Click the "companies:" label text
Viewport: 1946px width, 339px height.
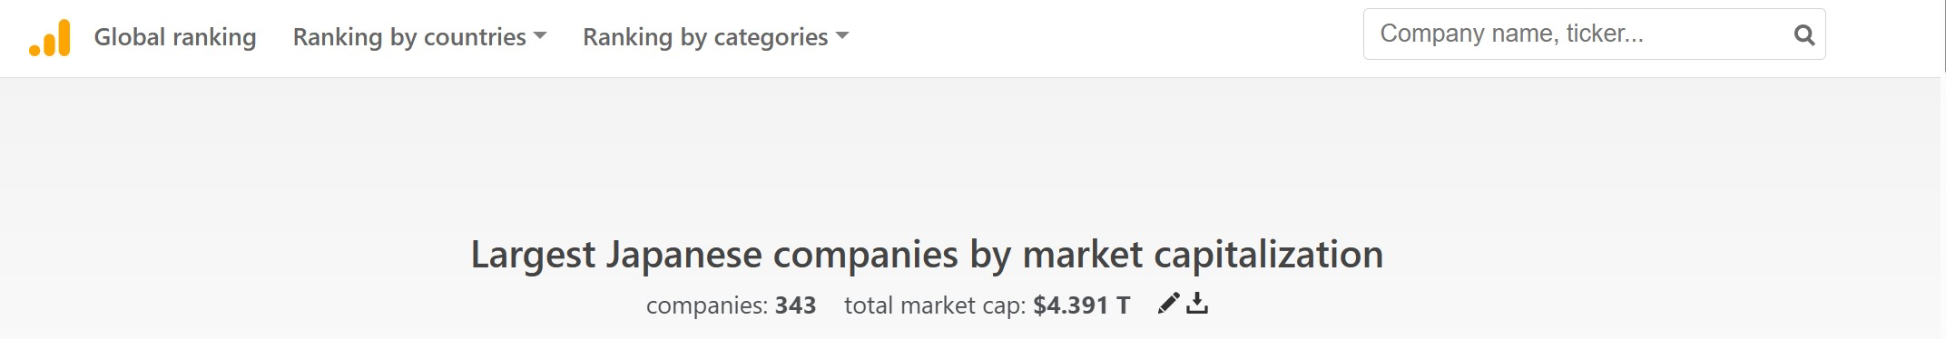[x=707, y=305]
